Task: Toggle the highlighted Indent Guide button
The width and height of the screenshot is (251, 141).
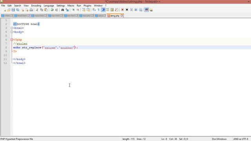Action: [103, 10]
